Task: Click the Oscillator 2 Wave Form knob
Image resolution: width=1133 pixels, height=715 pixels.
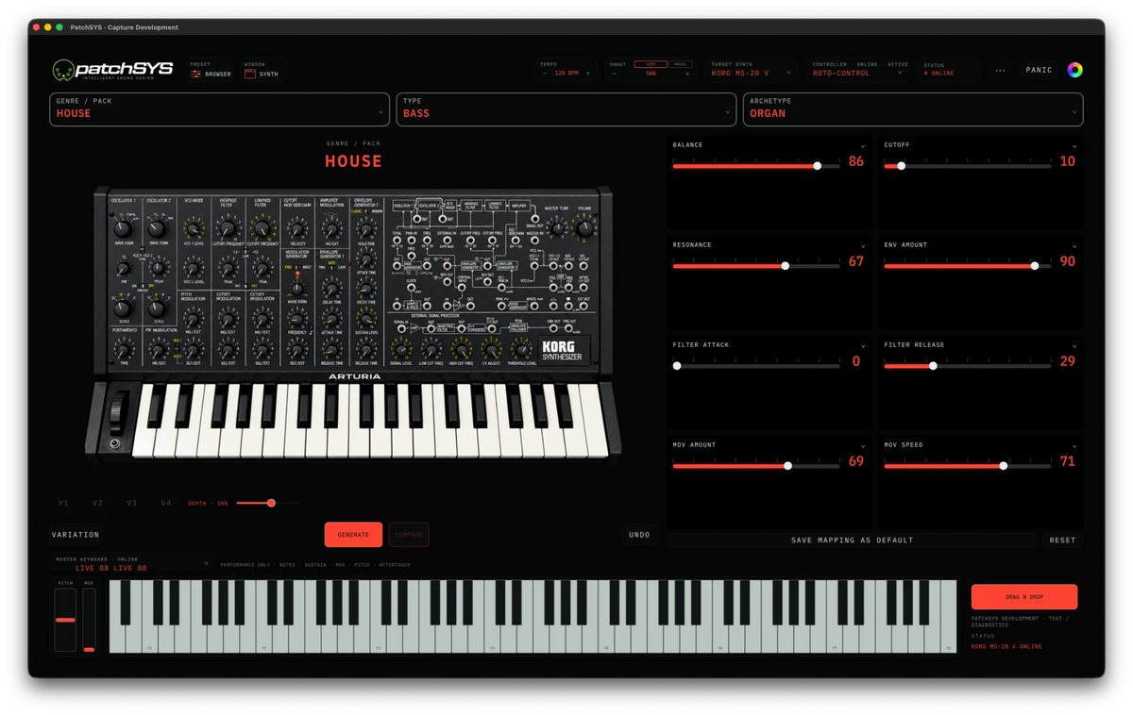Action: 157,229
